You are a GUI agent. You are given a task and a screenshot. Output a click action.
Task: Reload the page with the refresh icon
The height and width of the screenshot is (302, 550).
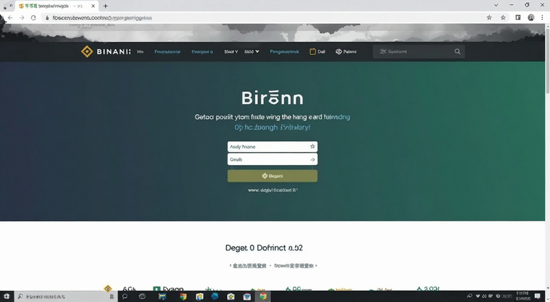pos(33,18)
